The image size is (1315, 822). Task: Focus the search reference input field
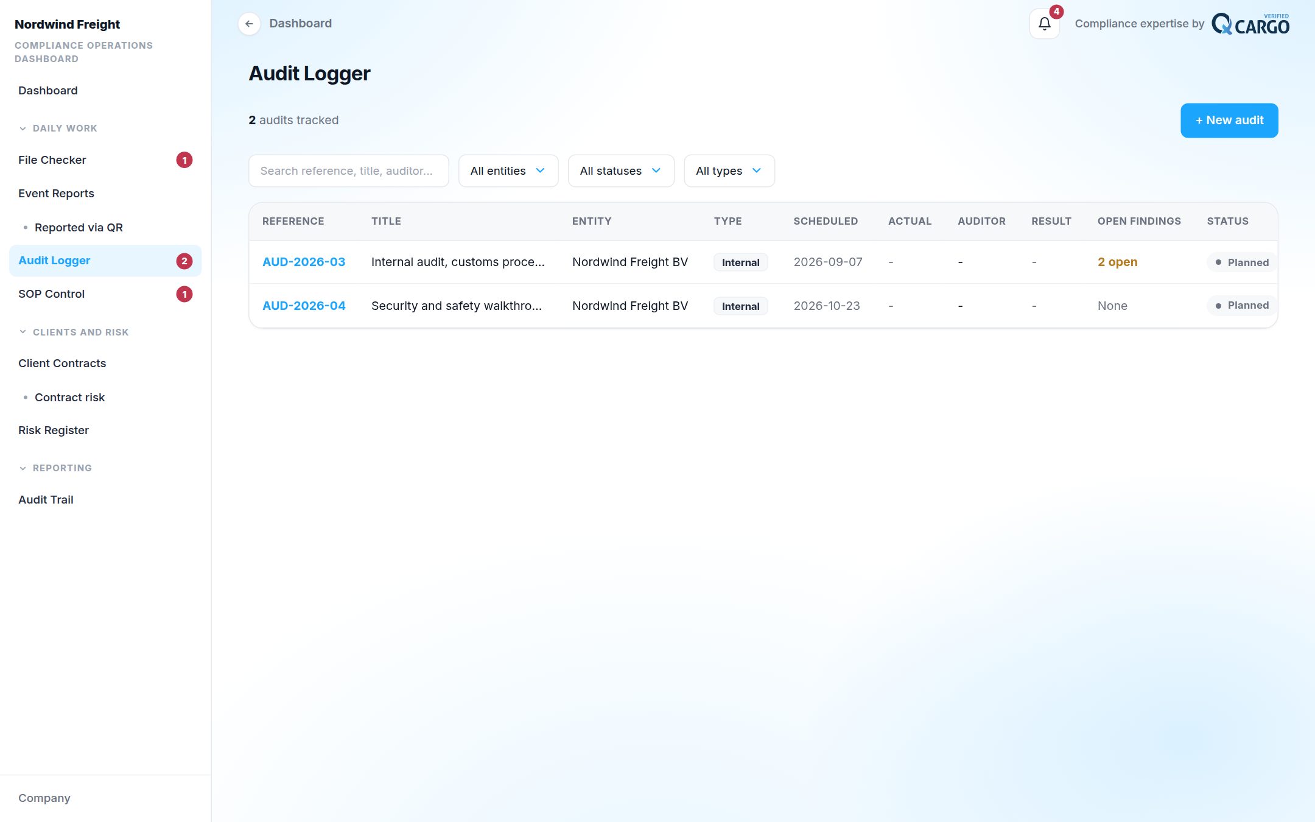[x=348, y=171]
